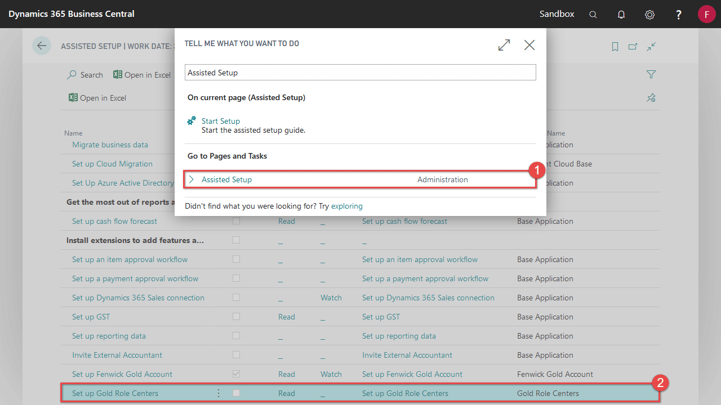Toggle checkbox for Set up Fenwick Gold Account

click(236, 374)
